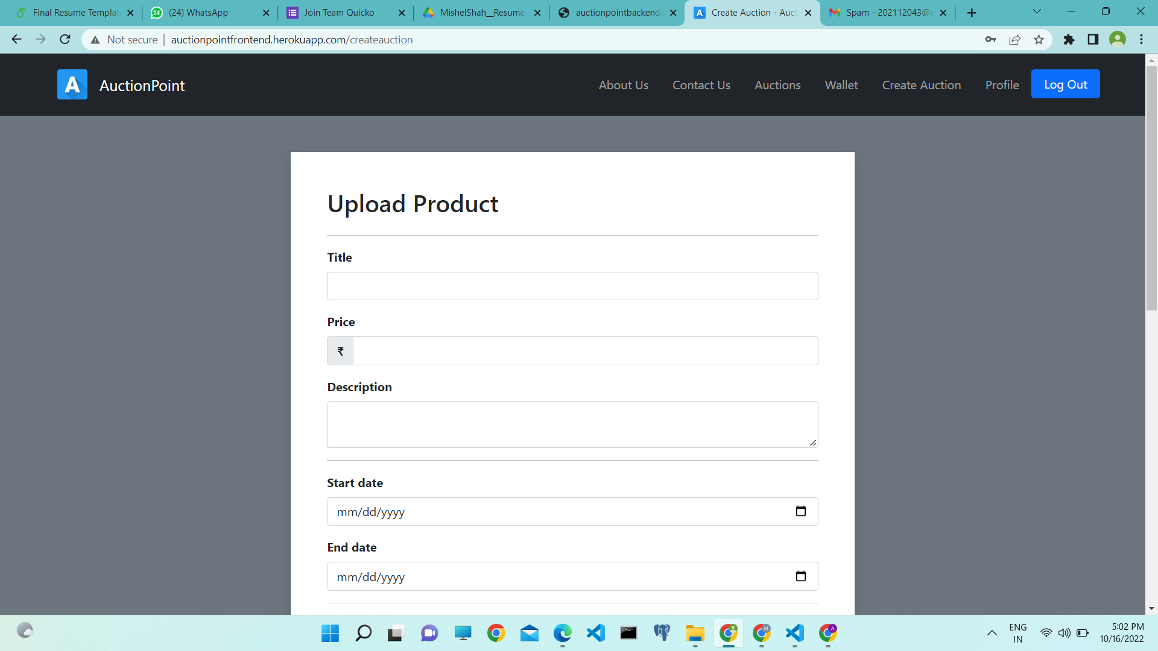Navigate to the Wallet page
This screenshot has height=651, width=1158.
click(841, 85)
